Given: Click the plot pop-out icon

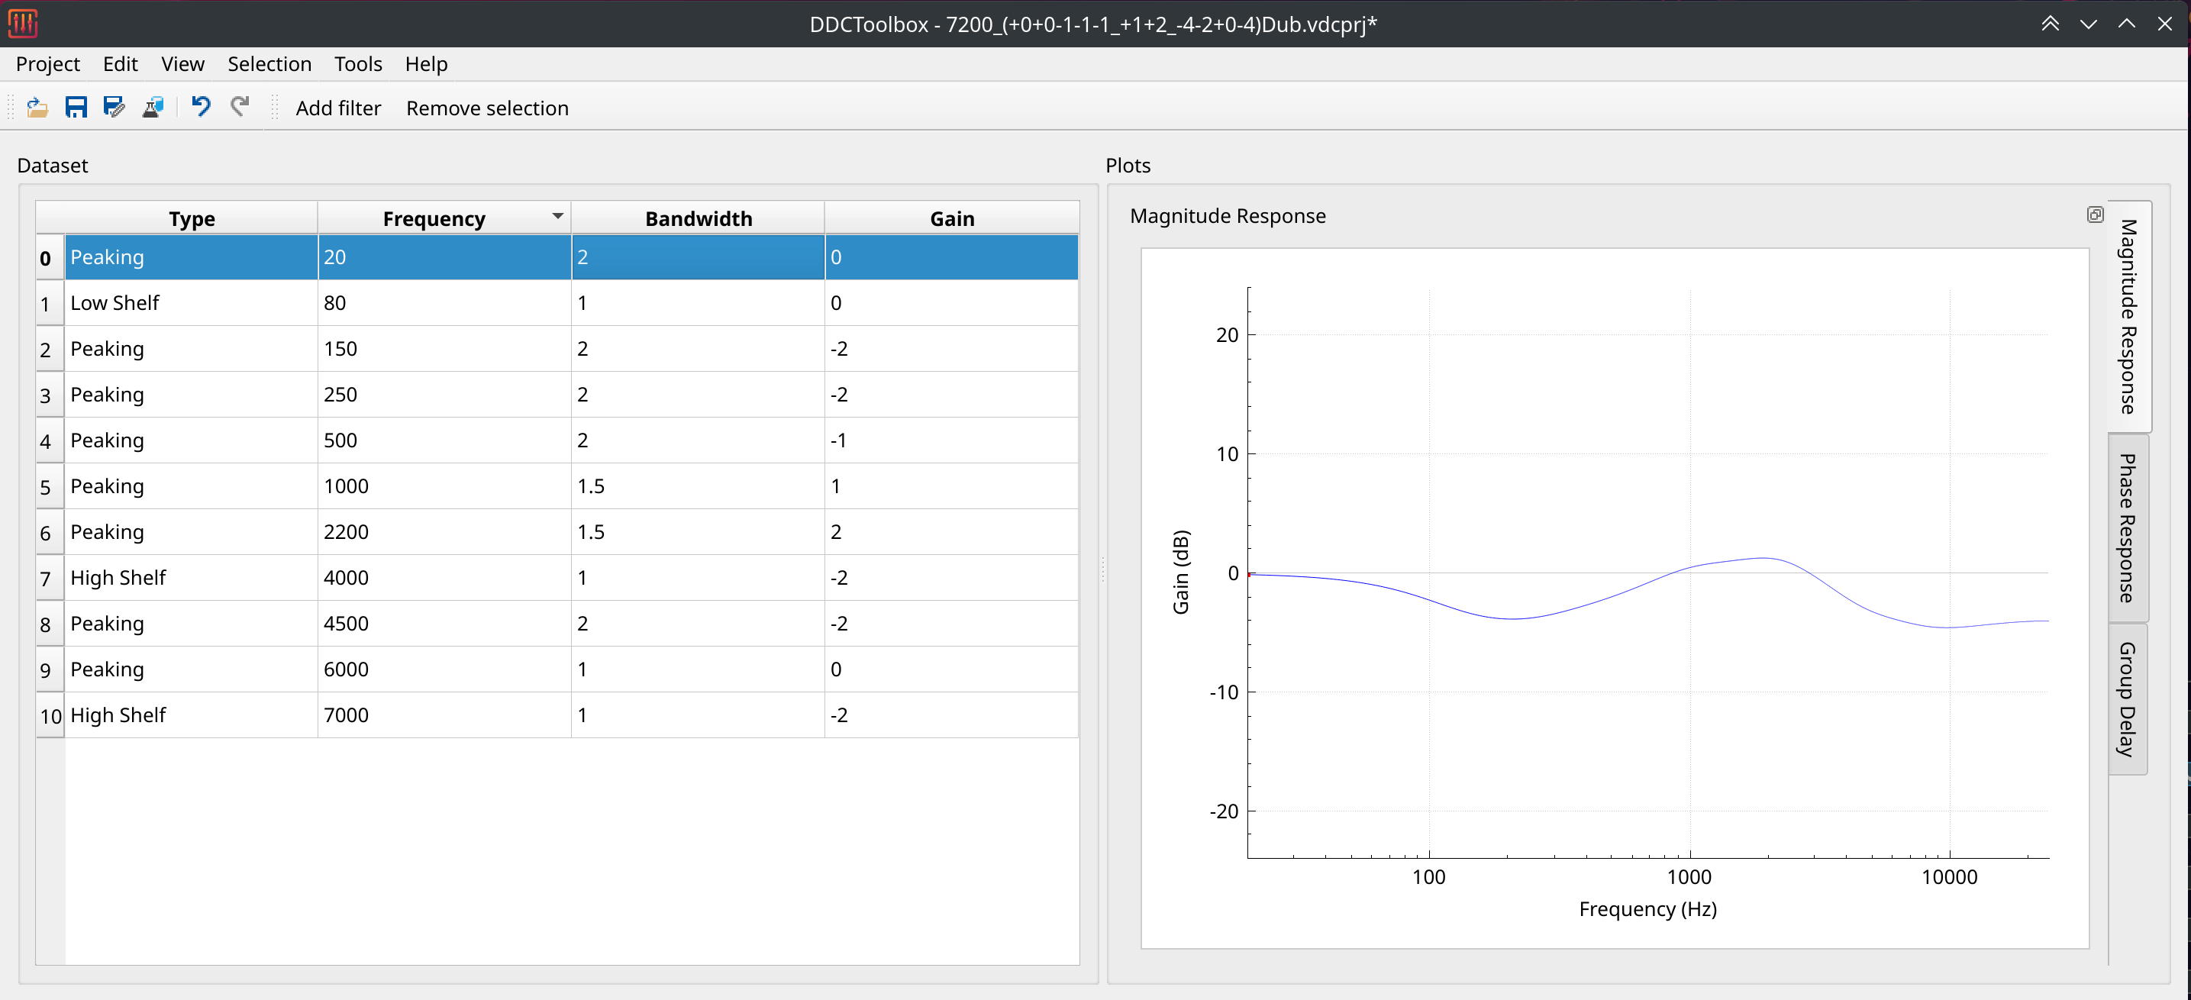Looking at the screenshot, I should 2094,215.
